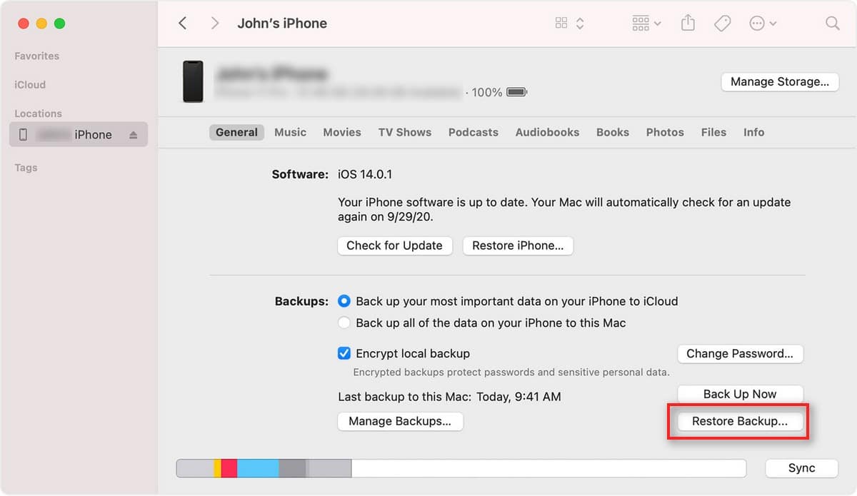The width and height of the screenshot is (857, 496).
Task: Click the Search magnifier icon
Action: pos(832,23)
